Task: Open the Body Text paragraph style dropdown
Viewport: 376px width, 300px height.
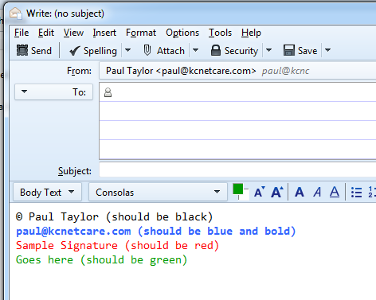Action: pos(47,192)
